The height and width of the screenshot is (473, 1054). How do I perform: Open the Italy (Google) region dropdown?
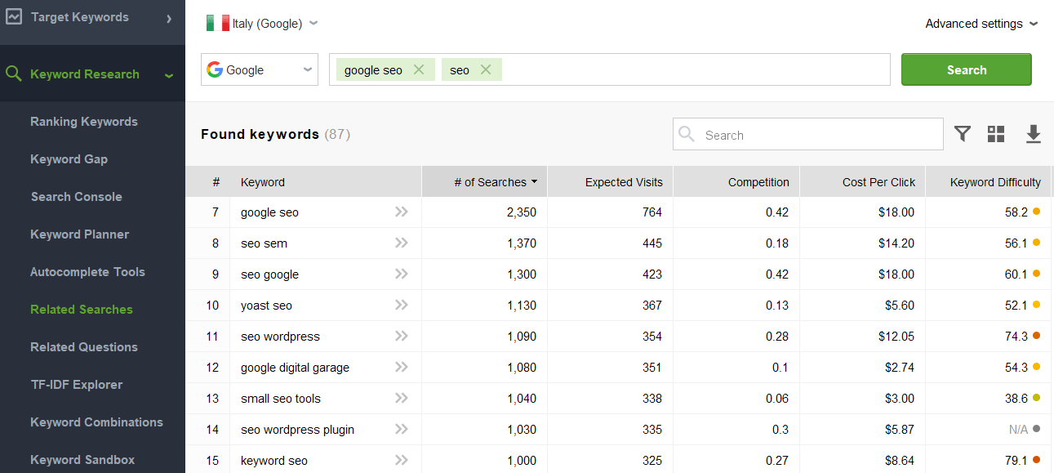click(262, 24)
